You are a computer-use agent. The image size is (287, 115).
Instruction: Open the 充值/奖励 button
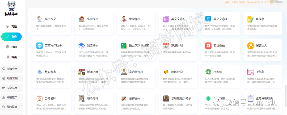[x=11, y=78]
